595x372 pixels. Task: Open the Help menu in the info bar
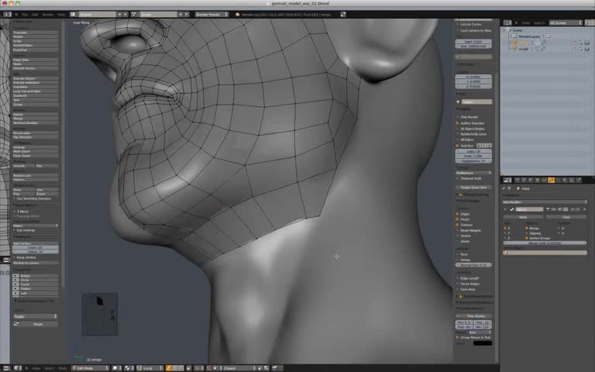point(61,14)
